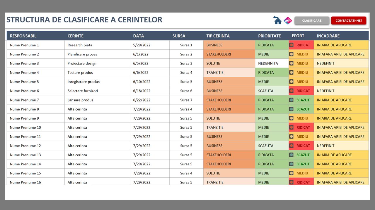Click the PRIORITATE column header
This screenshot has height=210, width=375.
269,36
